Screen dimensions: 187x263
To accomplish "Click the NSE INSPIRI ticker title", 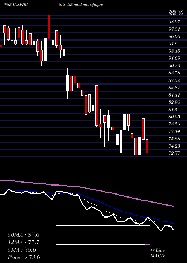I will (x=16, y=5).
